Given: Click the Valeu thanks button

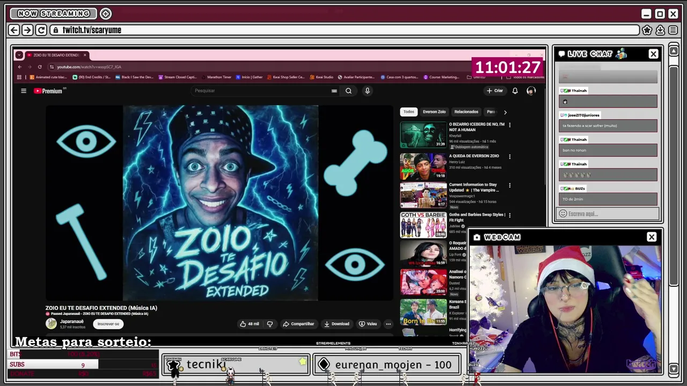Looking at the screenshot, I should 368,324.
